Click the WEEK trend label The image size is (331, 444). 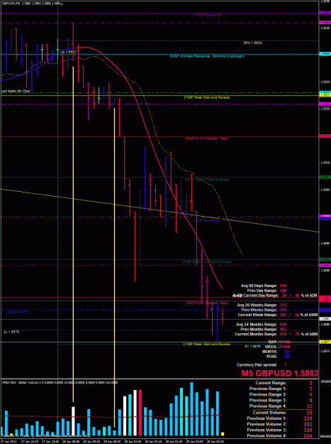[x=271, y=347]
